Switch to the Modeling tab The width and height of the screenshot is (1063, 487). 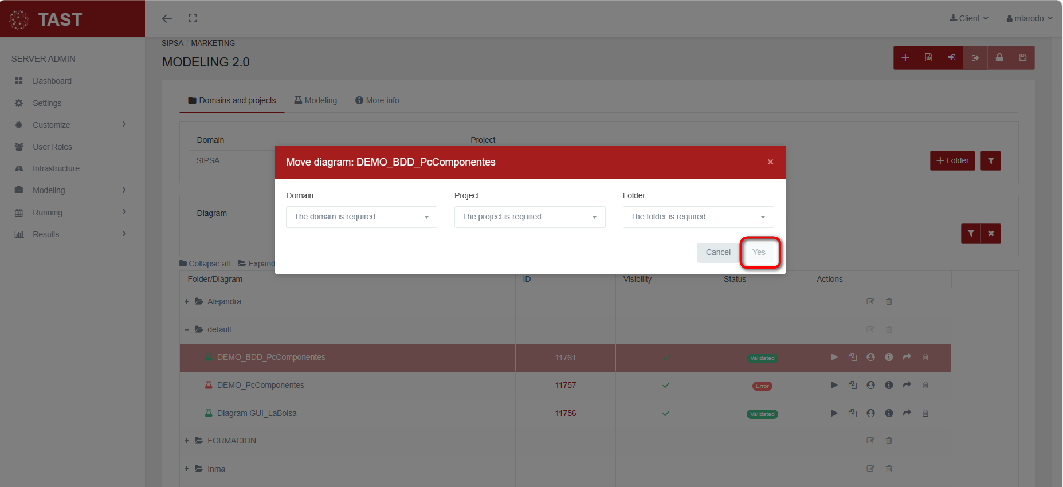click(x=315, y=101)
